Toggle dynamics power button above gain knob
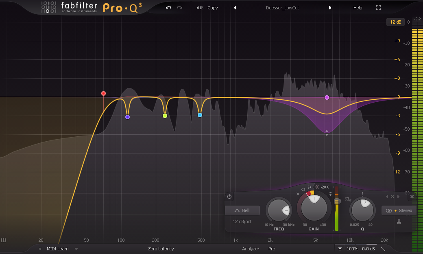The image size is (423, 254). point(303,190)
